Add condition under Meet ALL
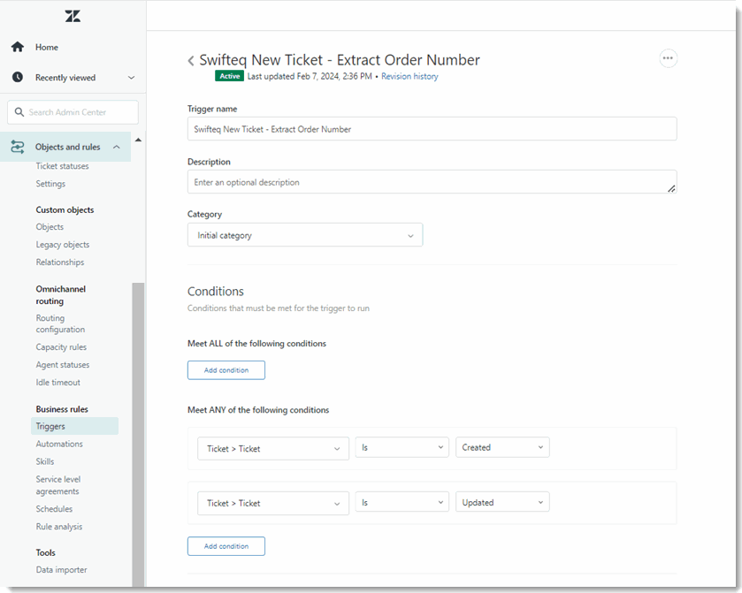 coord(226,370)
